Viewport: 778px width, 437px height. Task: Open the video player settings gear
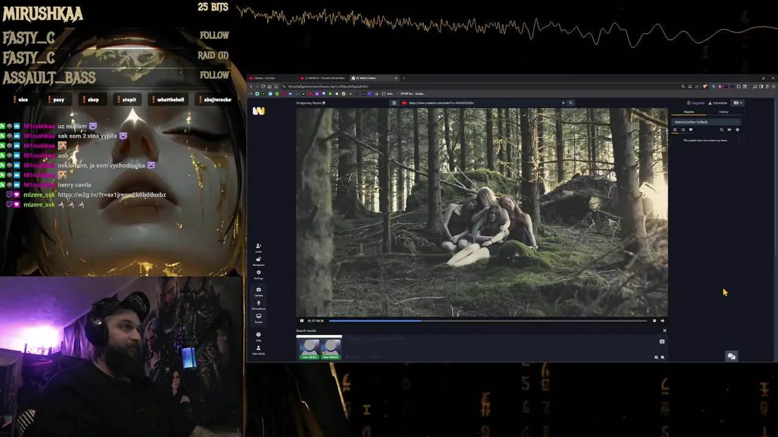(655, 320)
